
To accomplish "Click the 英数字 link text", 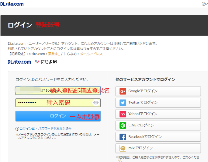I will (x=54, y=54).
